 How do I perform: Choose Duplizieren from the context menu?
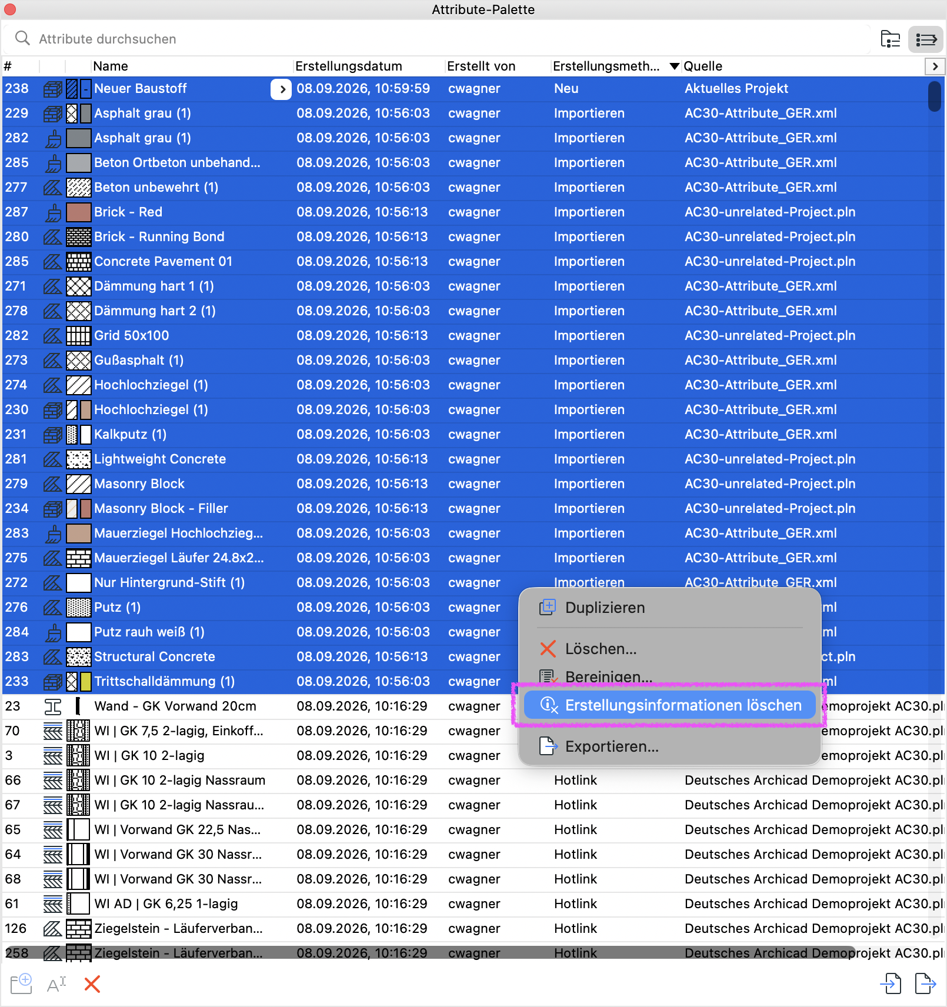(669, 608)
